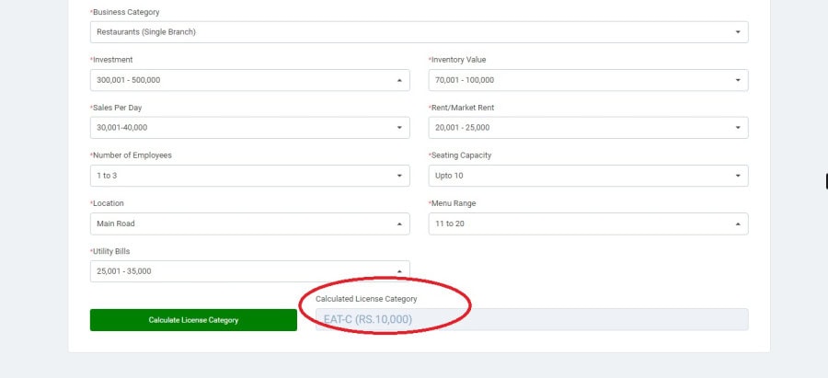Expand the Seating Capacity dropdown
This screenshot has height=378, width=828.
point(587,176)
